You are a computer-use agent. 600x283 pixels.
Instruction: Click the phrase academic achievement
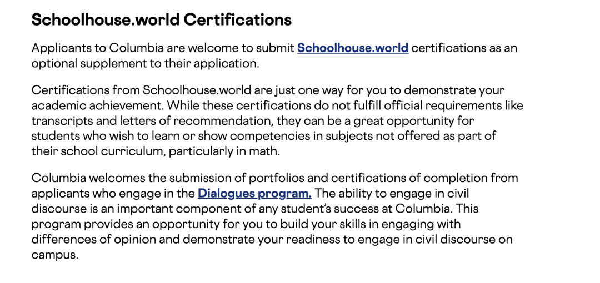tap(97, 105)
